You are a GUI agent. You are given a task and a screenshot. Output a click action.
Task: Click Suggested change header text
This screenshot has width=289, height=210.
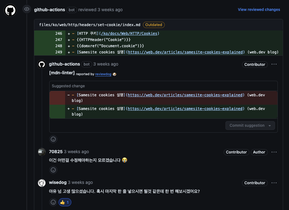tap(68, 86)
